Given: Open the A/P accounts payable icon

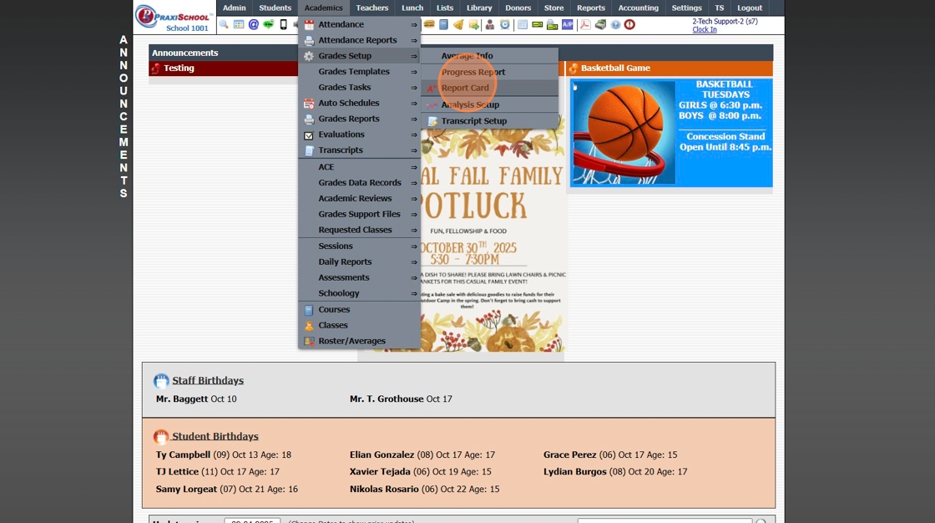Looking at the screenshot, I should (567, 24).
